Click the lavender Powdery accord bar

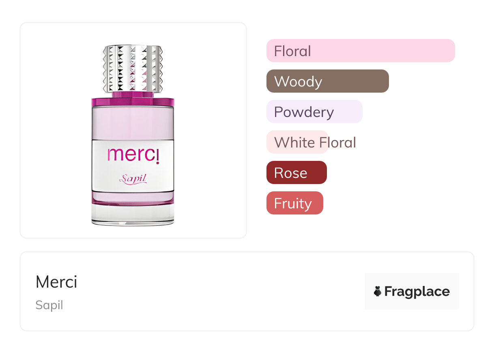pos(314,112)
